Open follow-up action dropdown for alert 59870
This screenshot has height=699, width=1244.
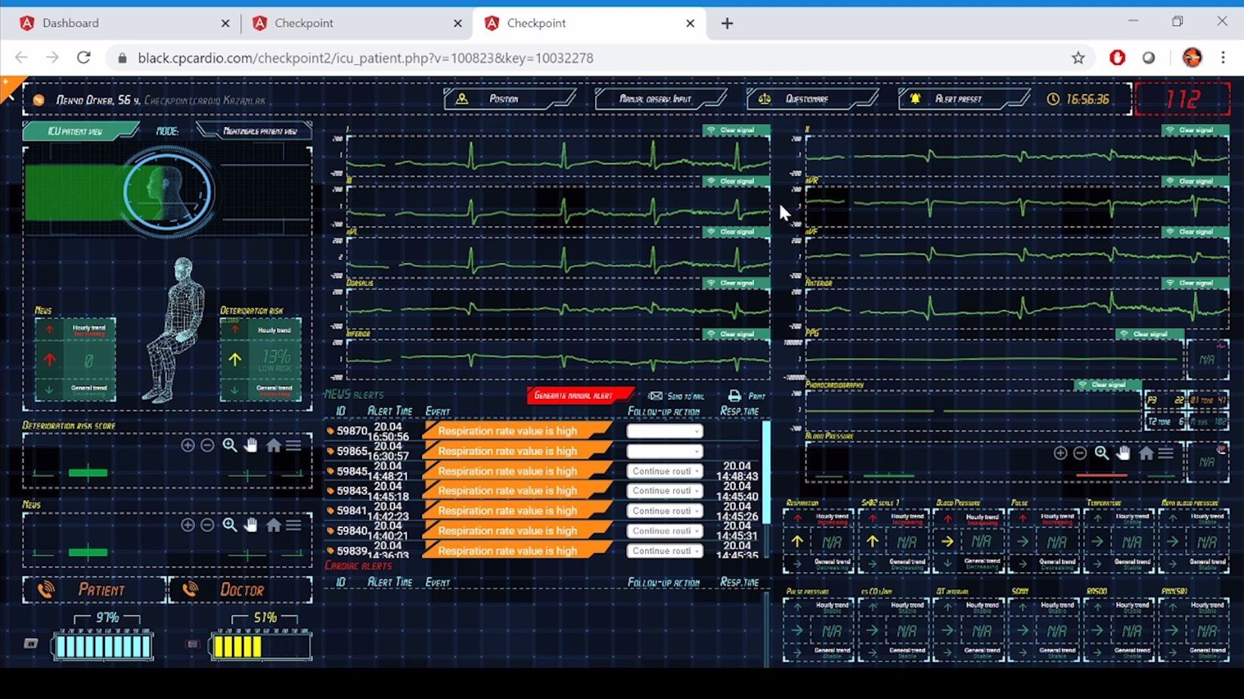click(664, 431)
